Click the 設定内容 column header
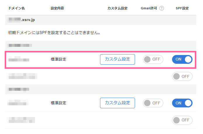203x134 pixels. 57,8
